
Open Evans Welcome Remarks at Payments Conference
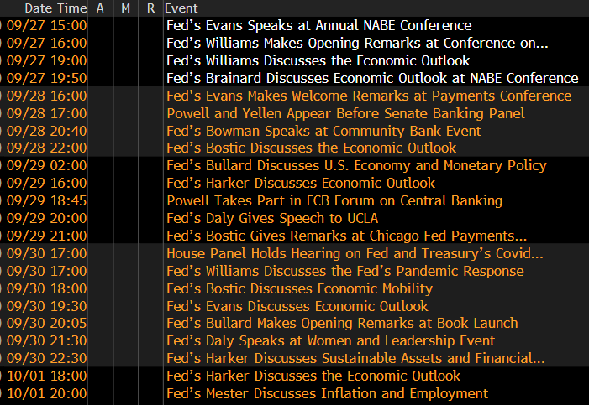(x=369, y=96)
